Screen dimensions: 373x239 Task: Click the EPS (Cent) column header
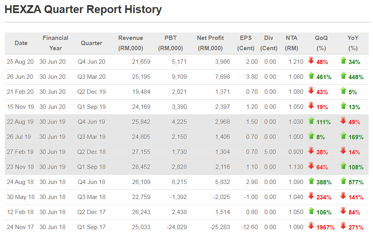tap(246, 43)
